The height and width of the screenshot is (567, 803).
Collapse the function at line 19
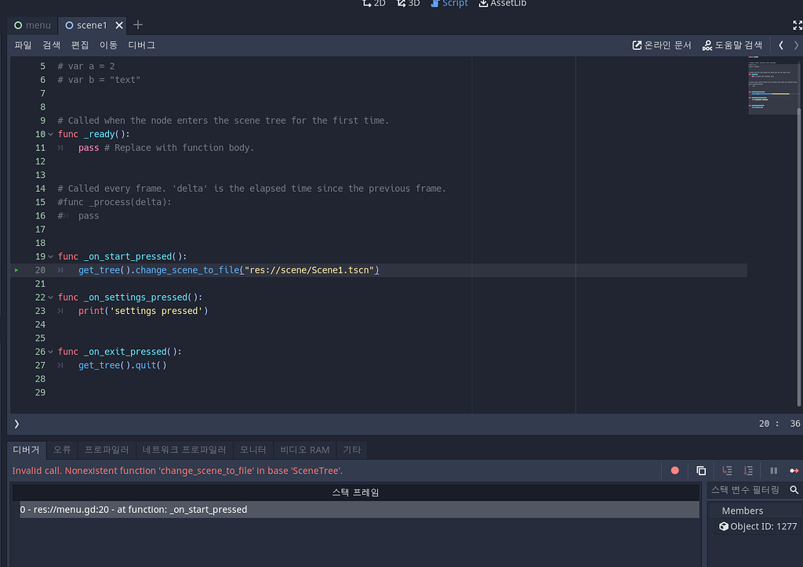49,256
